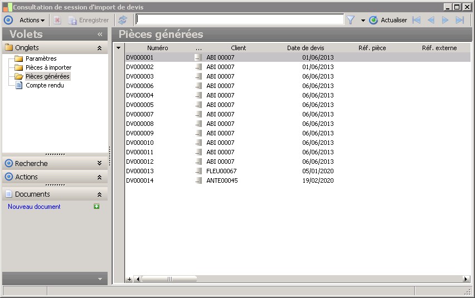
Task: Collapse the Documents section
Action: click(99, 194)
